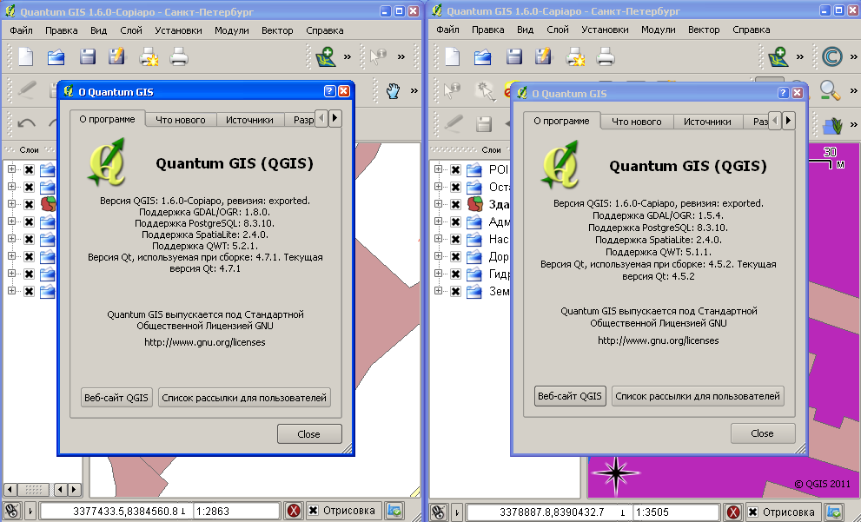Click Веб-сайт QGIS button in right dialog
This screenshot has height=522, width=861.
pyautogui.click(x=570, y=396)
